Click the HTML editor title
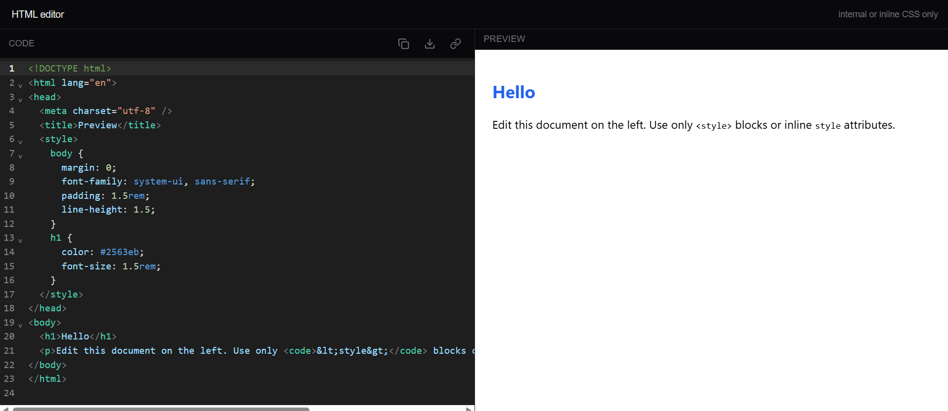948x411 pixels. click(x=38, y=14)
